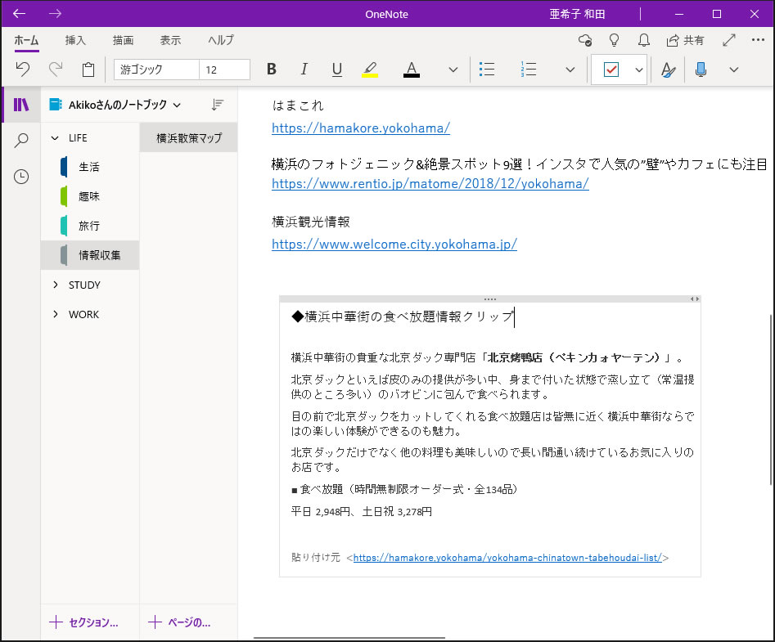Click the clipboard Paste icon
Viewport: 775px width, 642px height.
point(88,70)
